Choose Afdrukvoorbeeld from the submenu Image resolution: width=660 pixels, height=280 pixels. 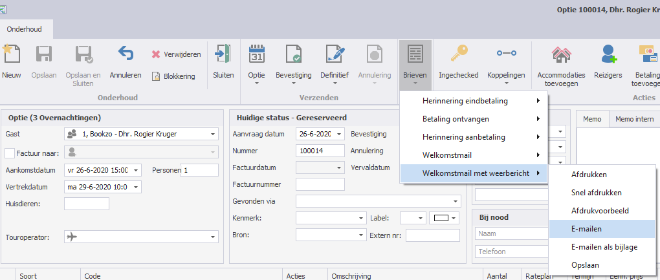(602, 211)
